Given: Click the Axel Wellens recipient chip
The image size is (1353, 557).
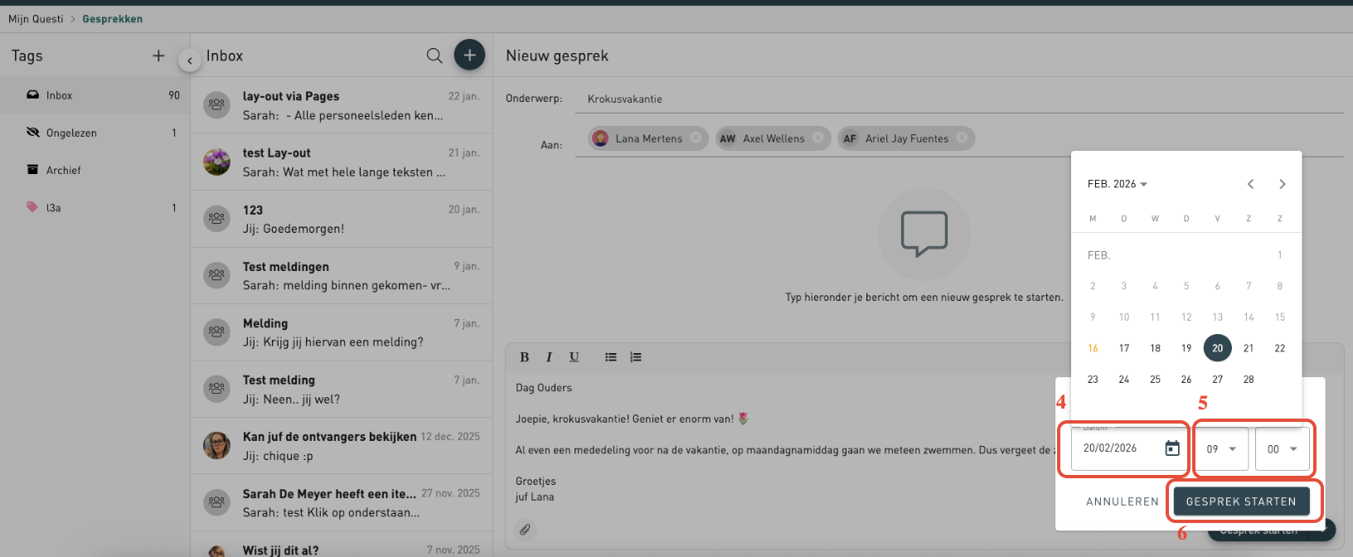Looking at the screenshot, I should point(773,138).
